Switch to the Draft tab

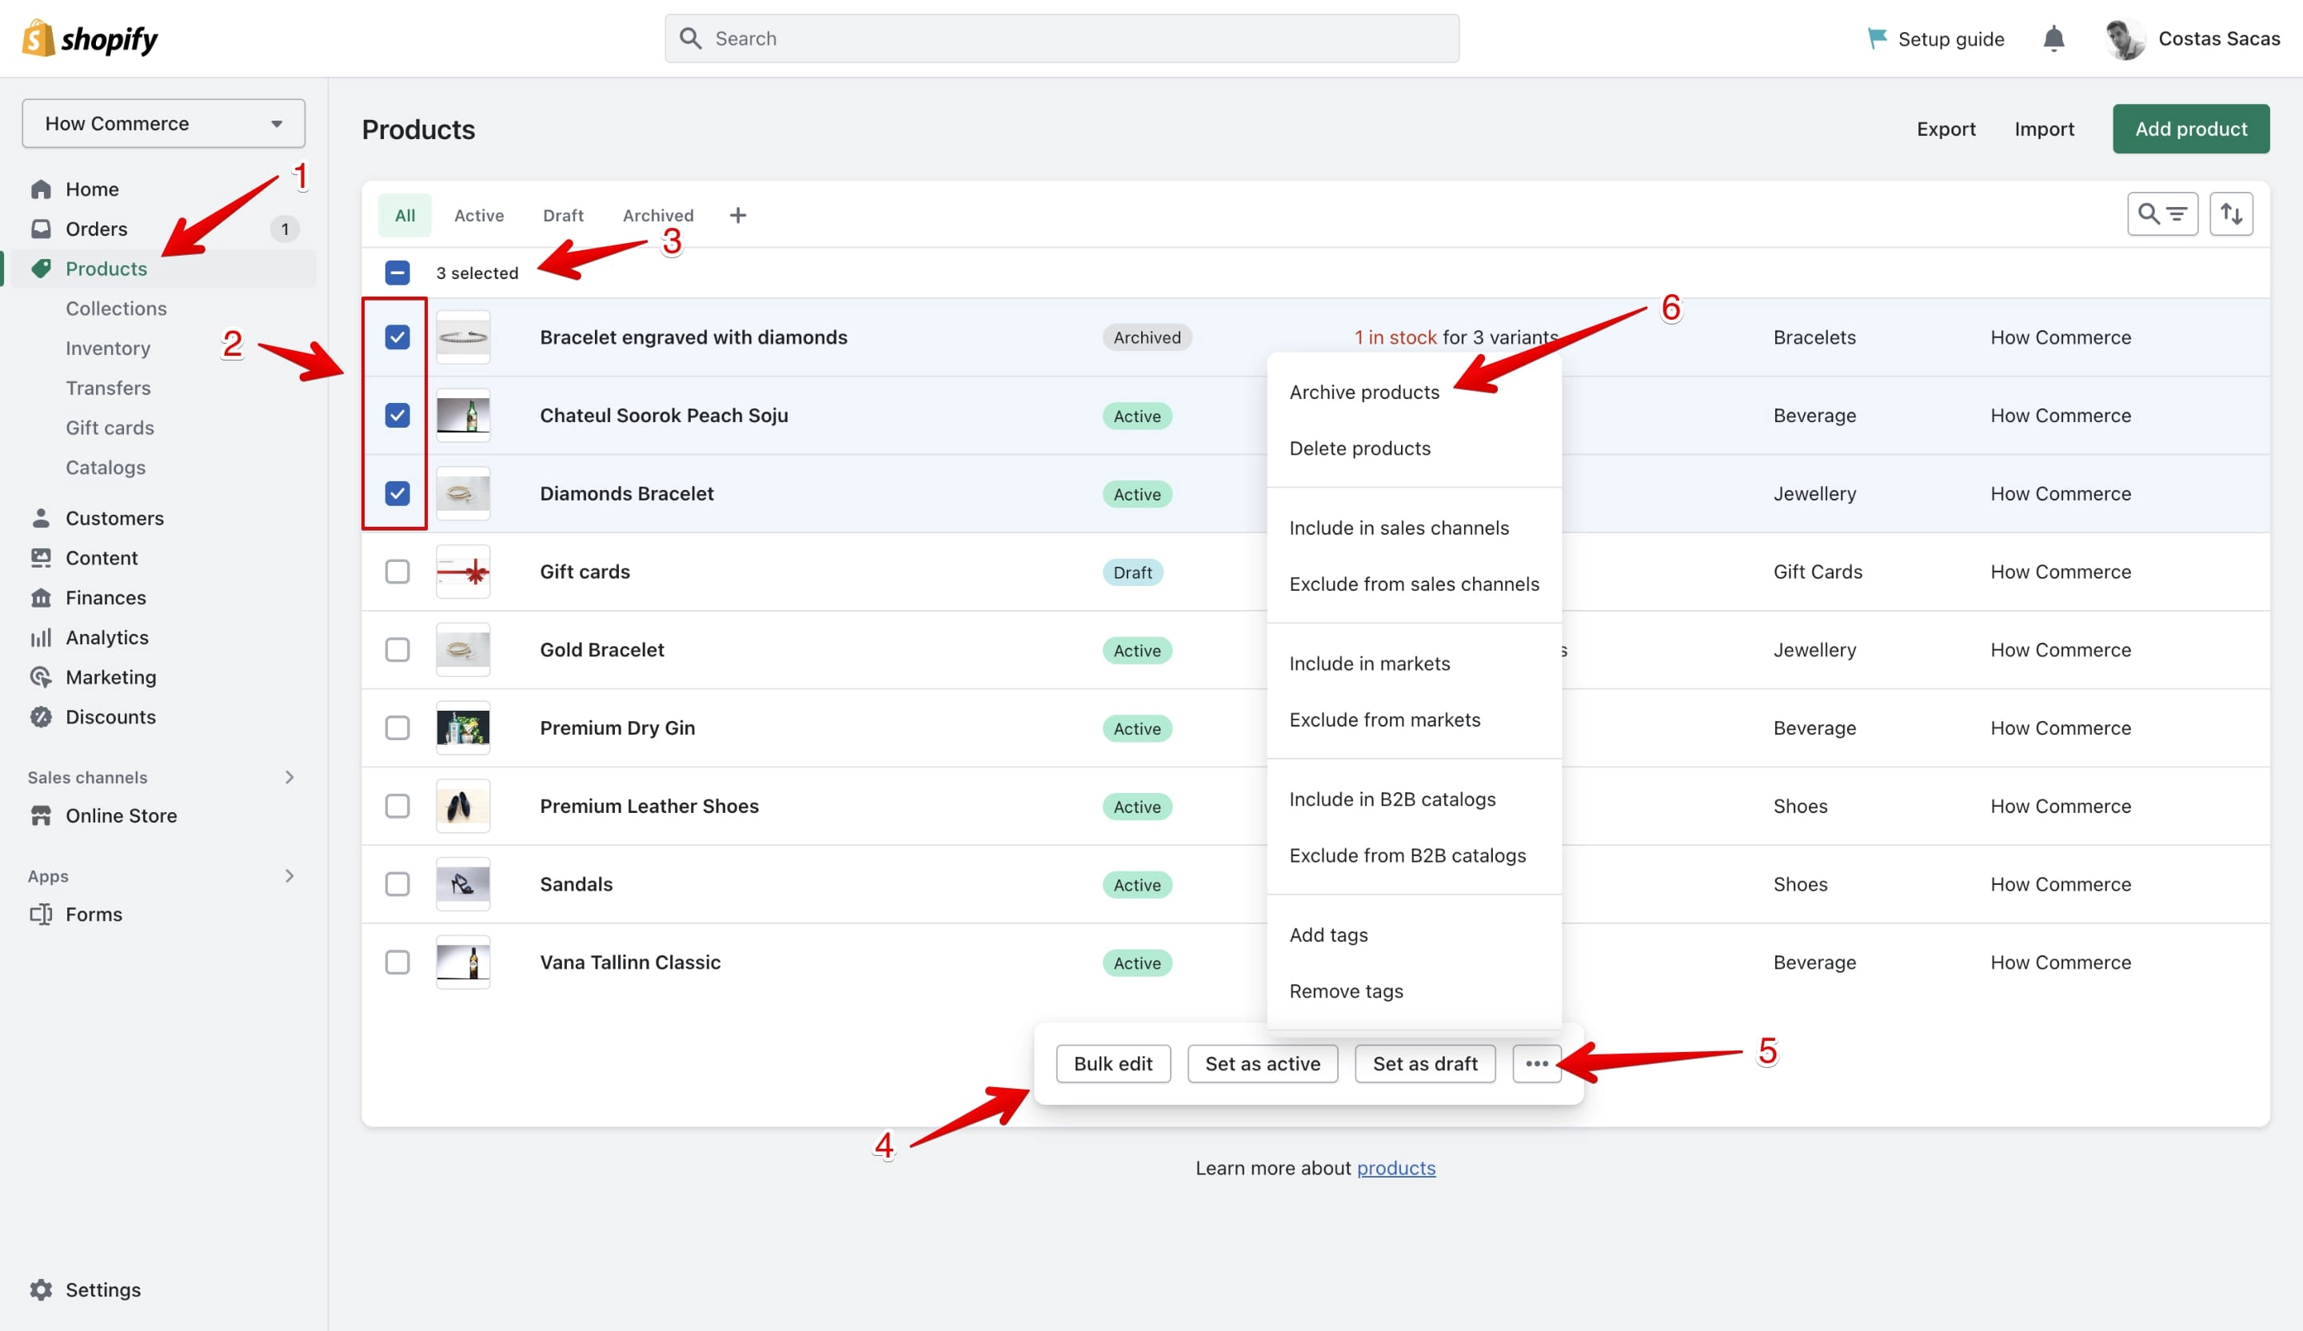click(563, 216)
